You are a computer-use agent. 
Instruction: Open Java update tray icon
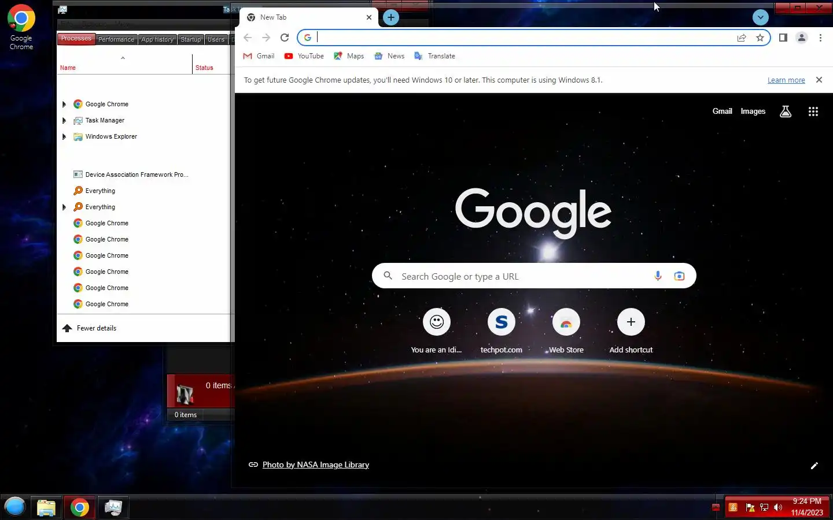pos(733,507)
